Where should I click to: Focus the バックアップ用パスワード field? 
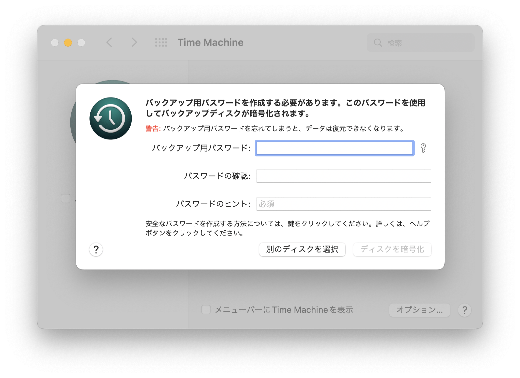coord(334,148)
